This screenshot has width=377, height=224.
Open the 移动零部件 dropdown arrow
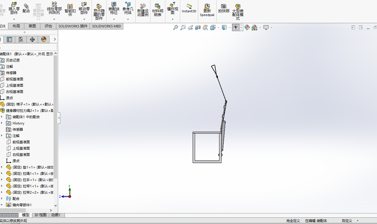point(84,19)
